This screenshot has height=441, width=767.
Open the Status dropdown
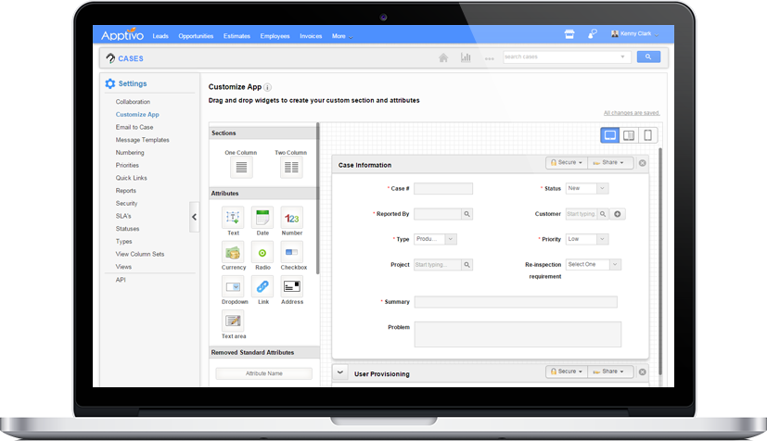[x=587, y=188]
